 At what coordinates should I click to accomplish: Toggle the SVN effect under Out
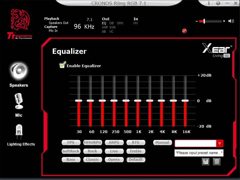pyautogui.click(x=112, y=27)
